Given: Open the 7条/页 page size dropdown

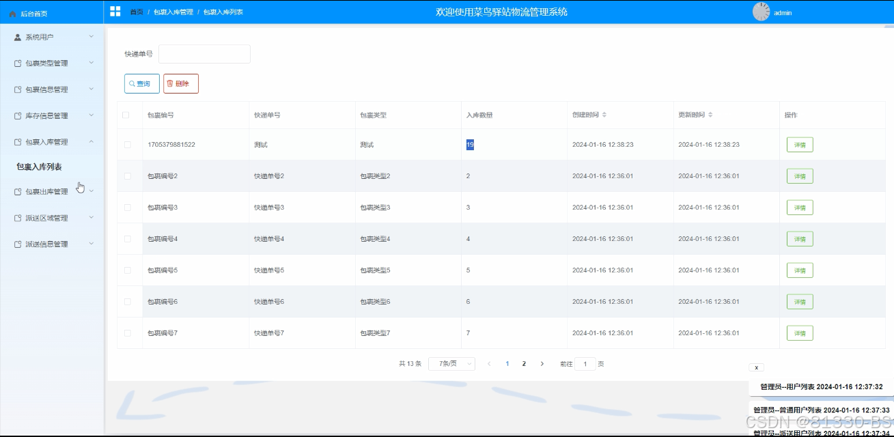Looking at the screenshot, I should (451, 364).
